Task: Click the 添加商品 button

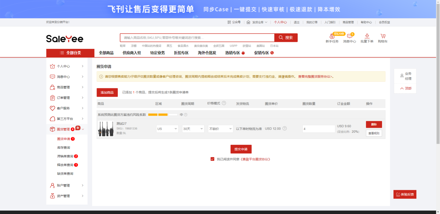Action: pos(107,92)
